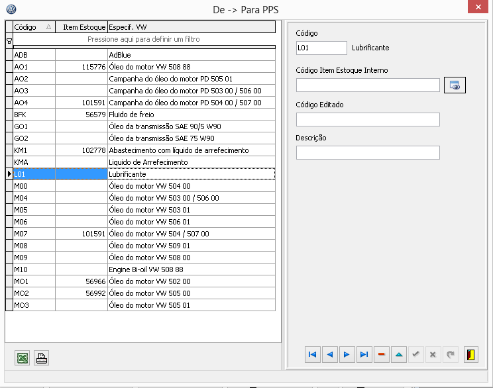Click the post edit checkmark button
The image size is (493, 388).
pyautogui.click(x=415, y=354)
